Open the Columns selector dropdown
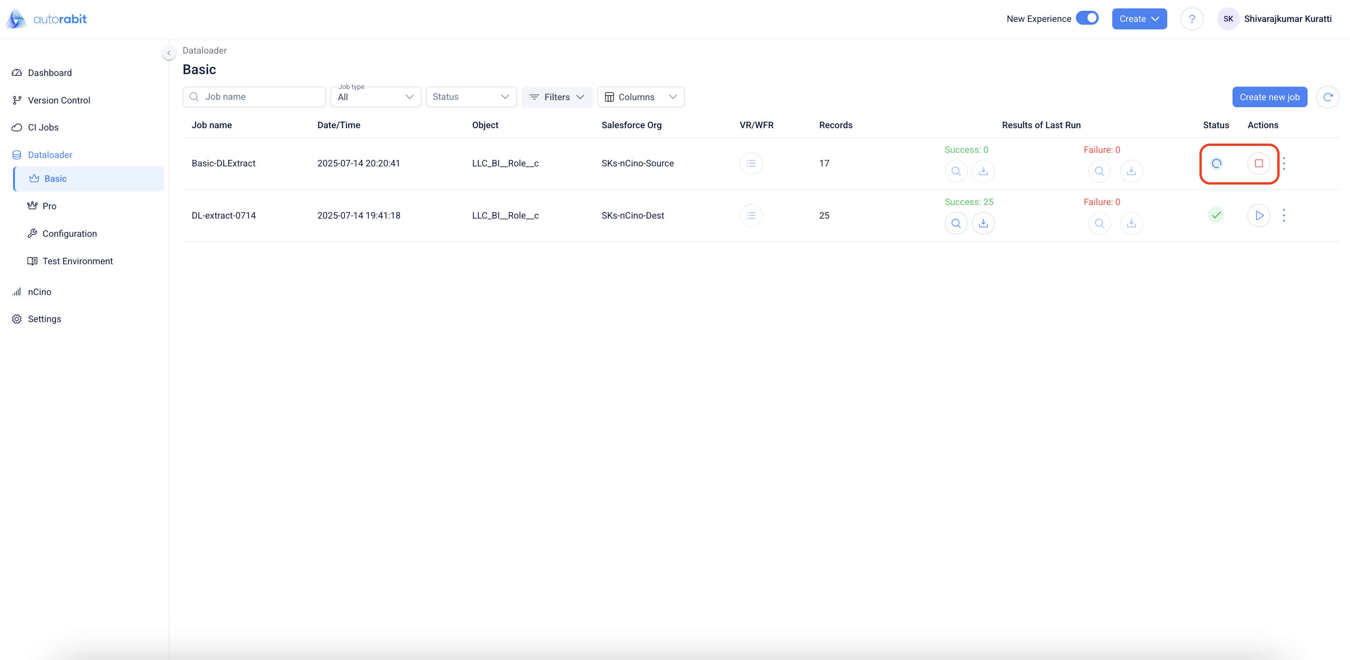 click(x=641, y=97)
